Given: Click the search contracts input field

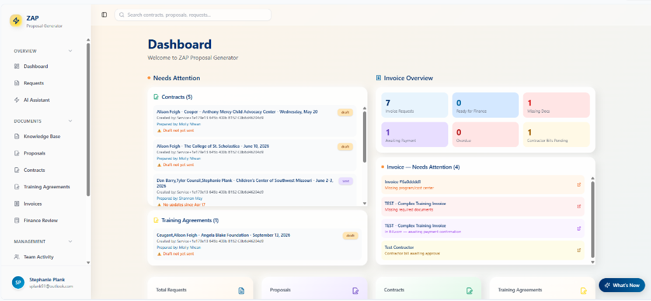Looking at the screenshot, I should pyautogui.click(x=193, y=15).
